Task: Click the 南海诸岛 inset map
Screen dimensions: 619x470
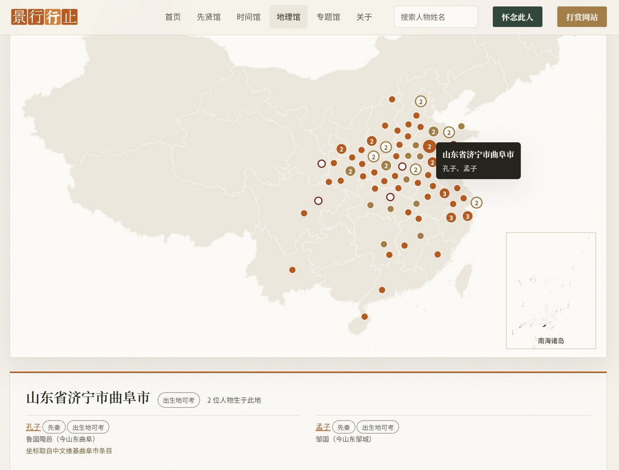Action: 551,291
